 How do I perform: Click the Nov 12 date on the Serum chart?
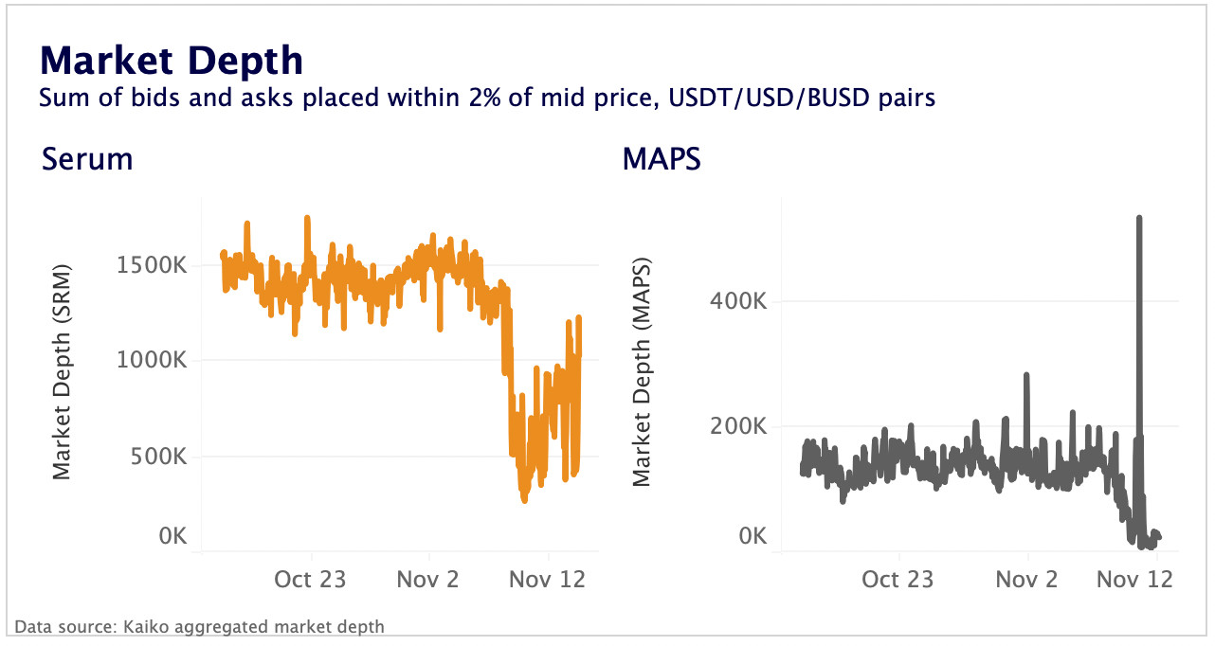click(x=548, y=579)
